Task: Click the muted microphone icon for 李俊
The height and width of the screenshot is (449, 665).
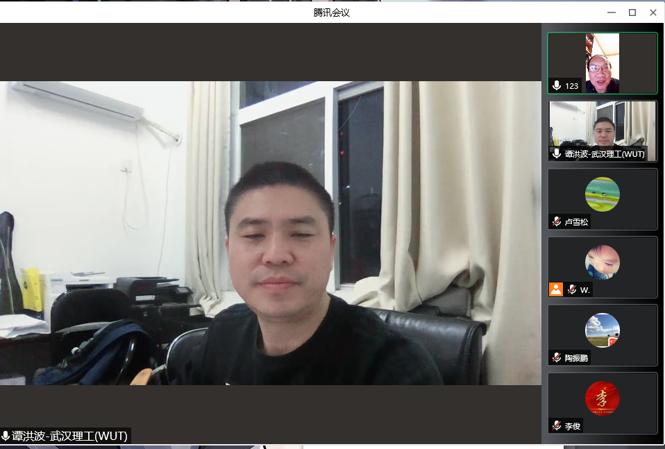Action: point(557,425)
